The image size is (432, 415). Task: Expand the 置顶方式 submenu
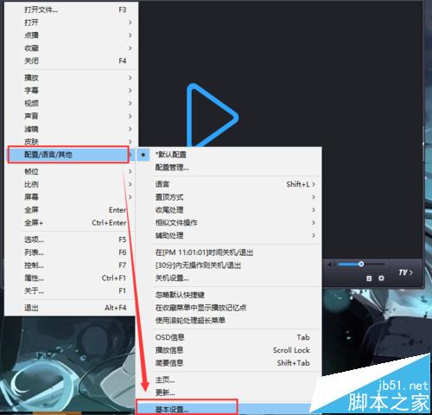point(229,197)
